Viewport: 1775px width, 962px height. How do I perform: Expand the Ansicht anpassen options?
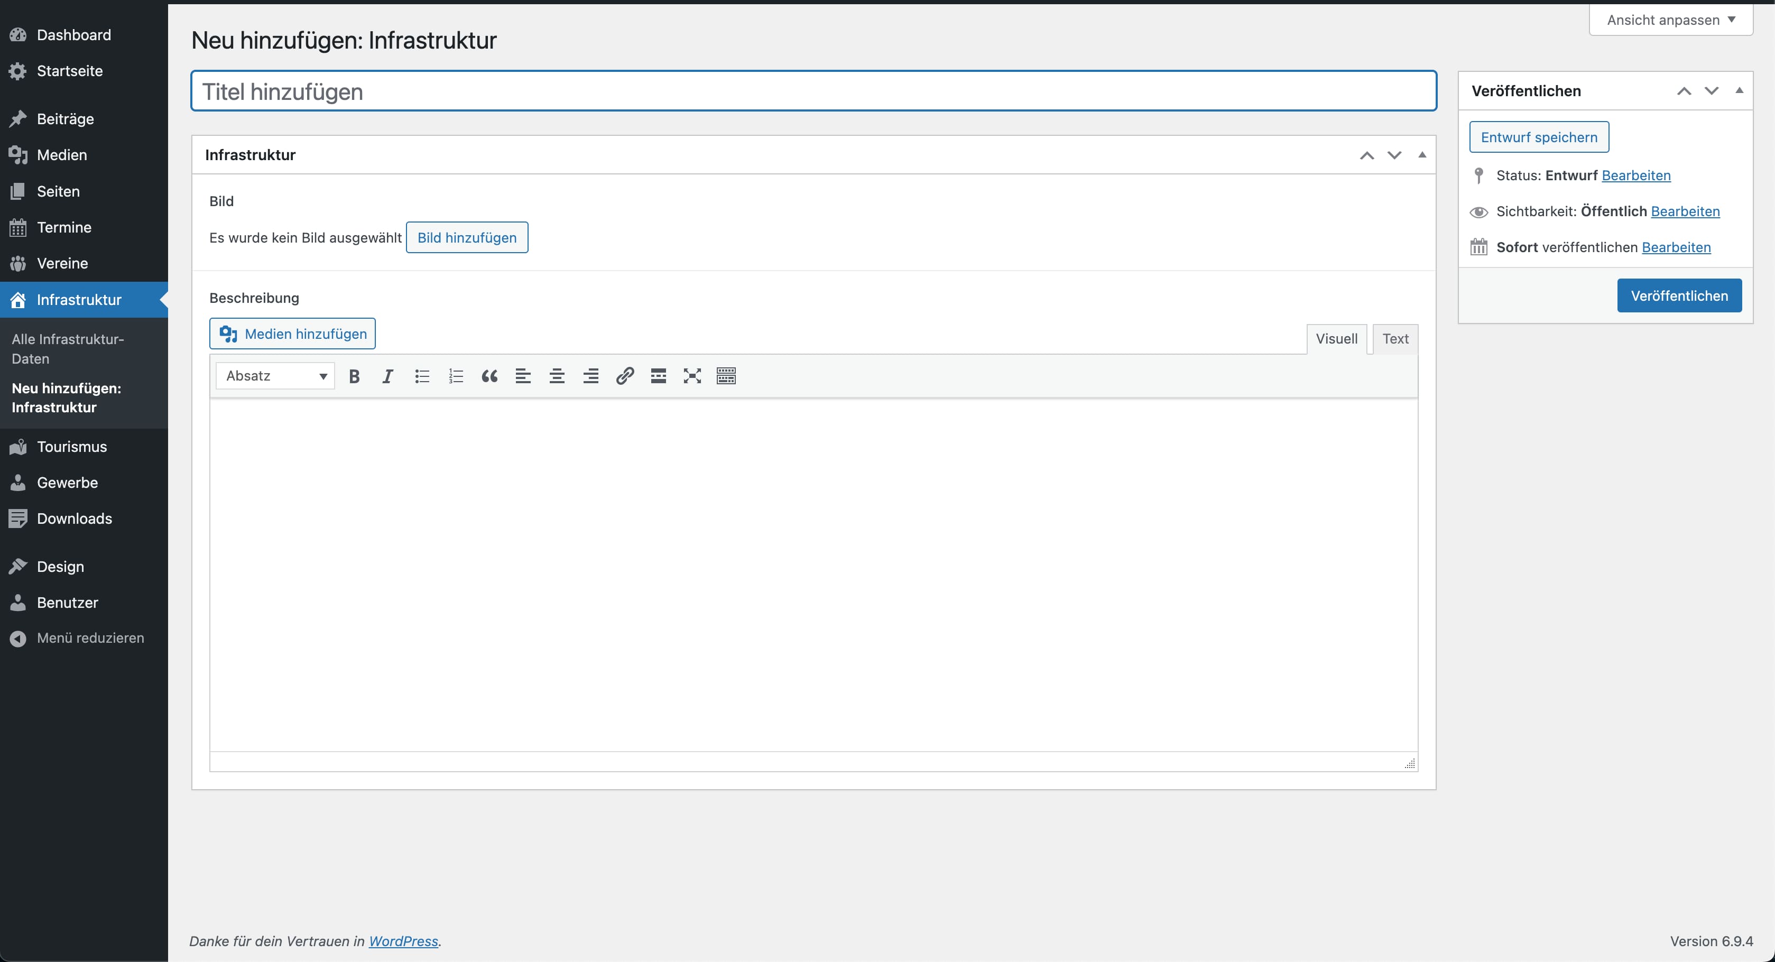[1670, 20]
